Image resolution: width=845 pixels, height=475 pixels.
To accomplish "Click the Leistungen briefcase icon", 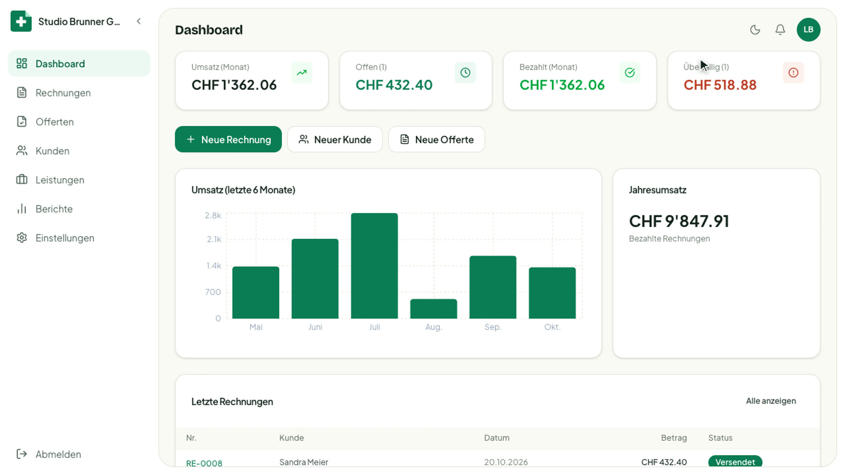I will coord(22,180).
